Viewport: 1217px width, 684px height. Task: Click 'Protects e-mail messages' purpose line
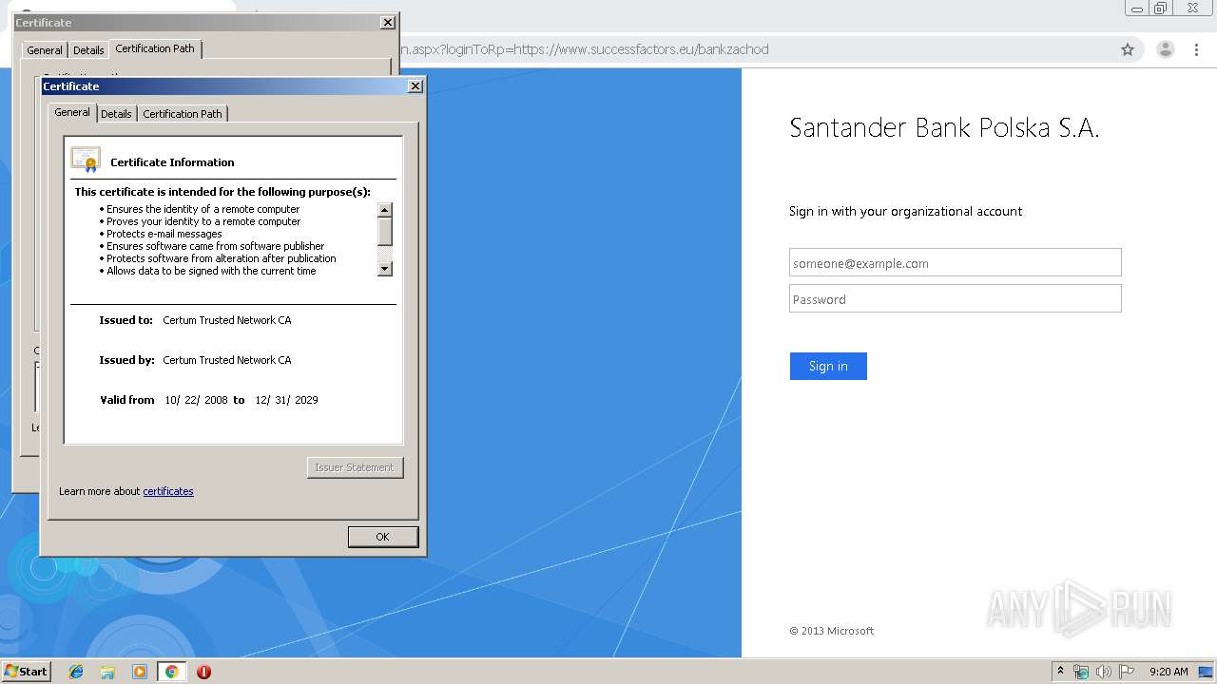[164, 234]
